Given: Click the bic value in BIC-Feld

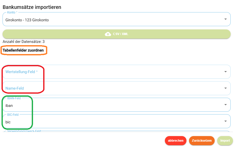Looking at the screenshot, I should pyautogui.click(x=8, y=122).
